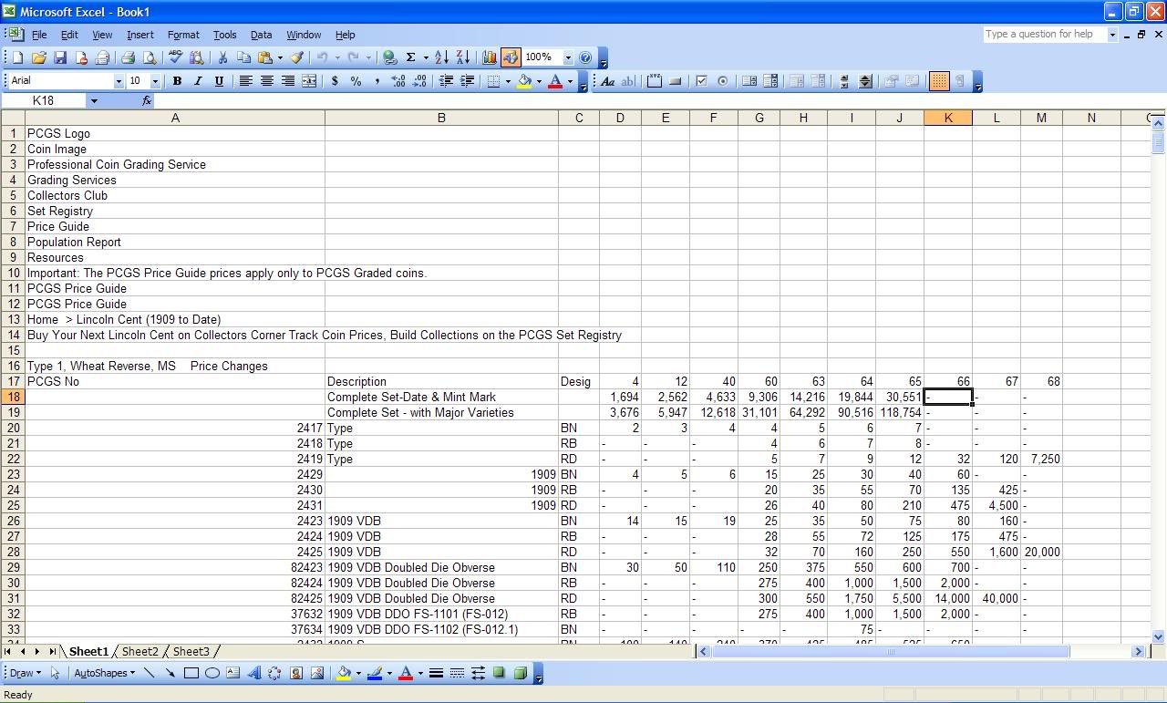The image size is (1167, 703).
Task: Insert WordArt from the Drawing toolbar
Action: point(253,674)
